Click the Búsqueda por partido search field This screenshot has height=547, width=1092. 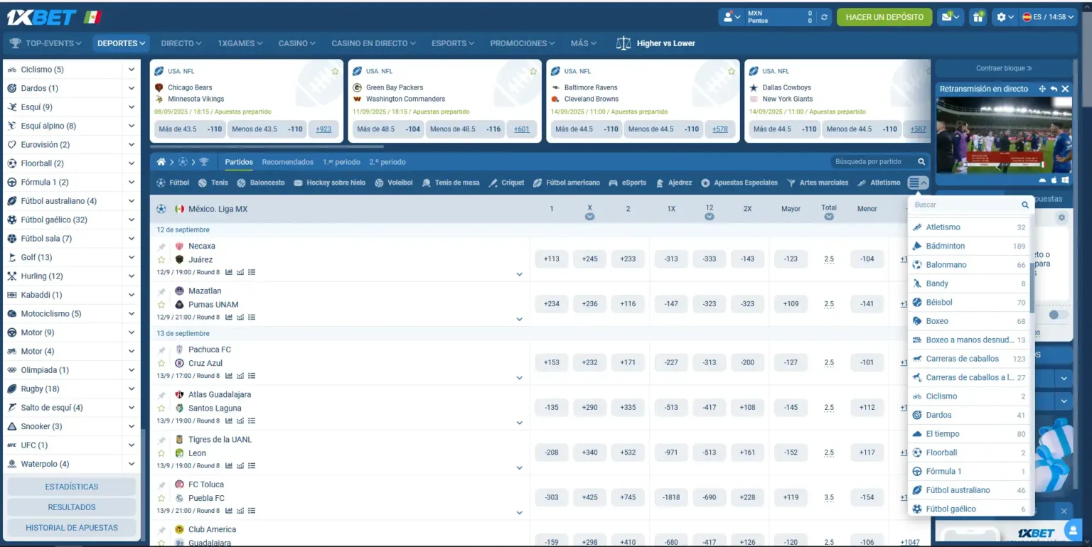[x=873, y=162]
